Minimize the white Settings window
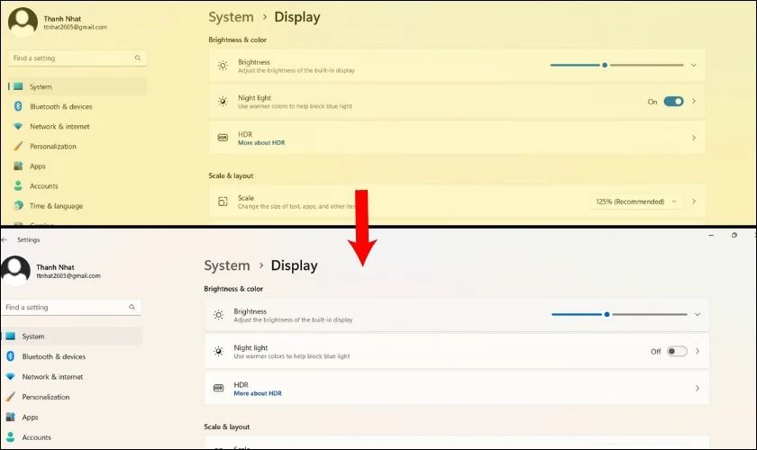Viewport: 757px width, 450px height. (711, 236)
